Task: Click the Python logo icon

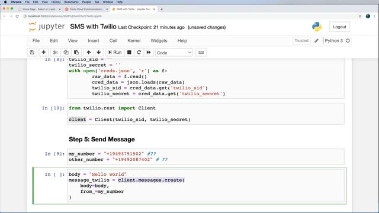Action: pos(317,27)
